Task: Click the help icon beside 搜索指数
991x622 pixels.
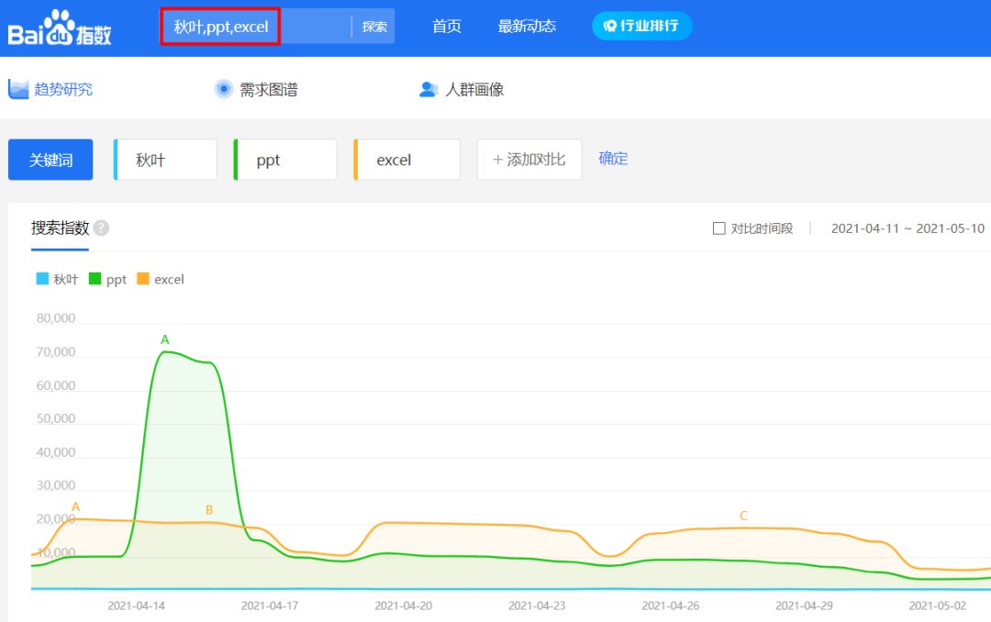Action: coord(101,228)
